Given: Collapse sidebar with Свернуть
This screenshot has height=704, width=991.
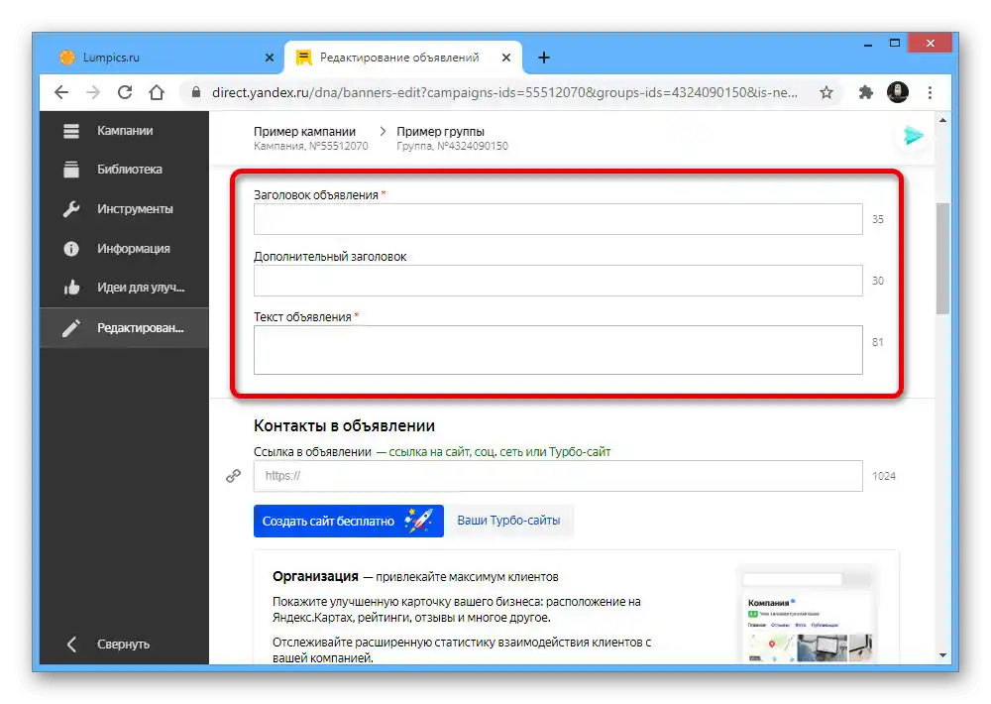Looking at the screenshot, I should (124, 644).
